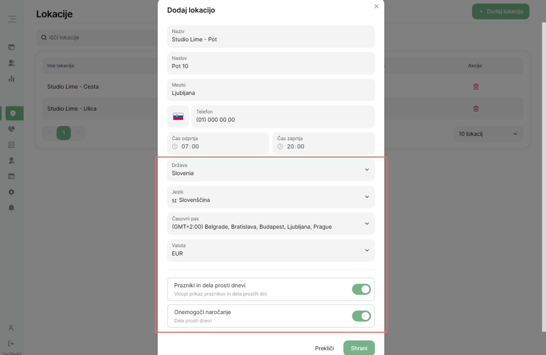Delete the Studio Lime - Cesta location
The height and width of the screenshot is (355, 546).
point(476,87)
